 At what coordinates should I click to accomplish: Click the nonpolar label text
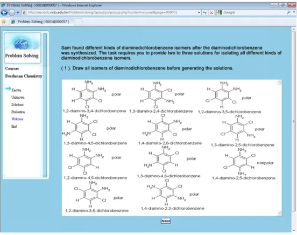[x=265, y=163]
